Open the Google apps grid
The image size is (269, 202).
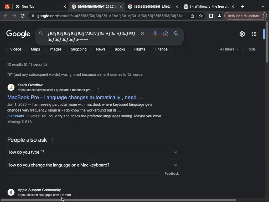point(254,34)
